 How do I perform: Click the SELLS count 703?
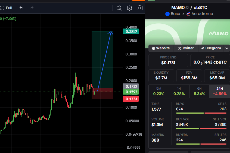(223, 109)
